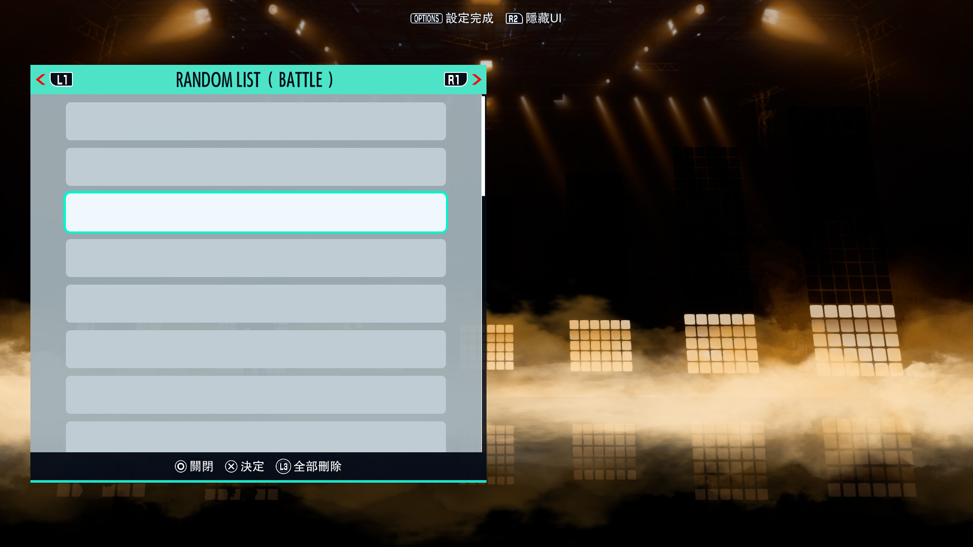The width and height of the screenshot is (973, 547).
Task: Click the R1 button icon
Action: (x=456, y=80)
